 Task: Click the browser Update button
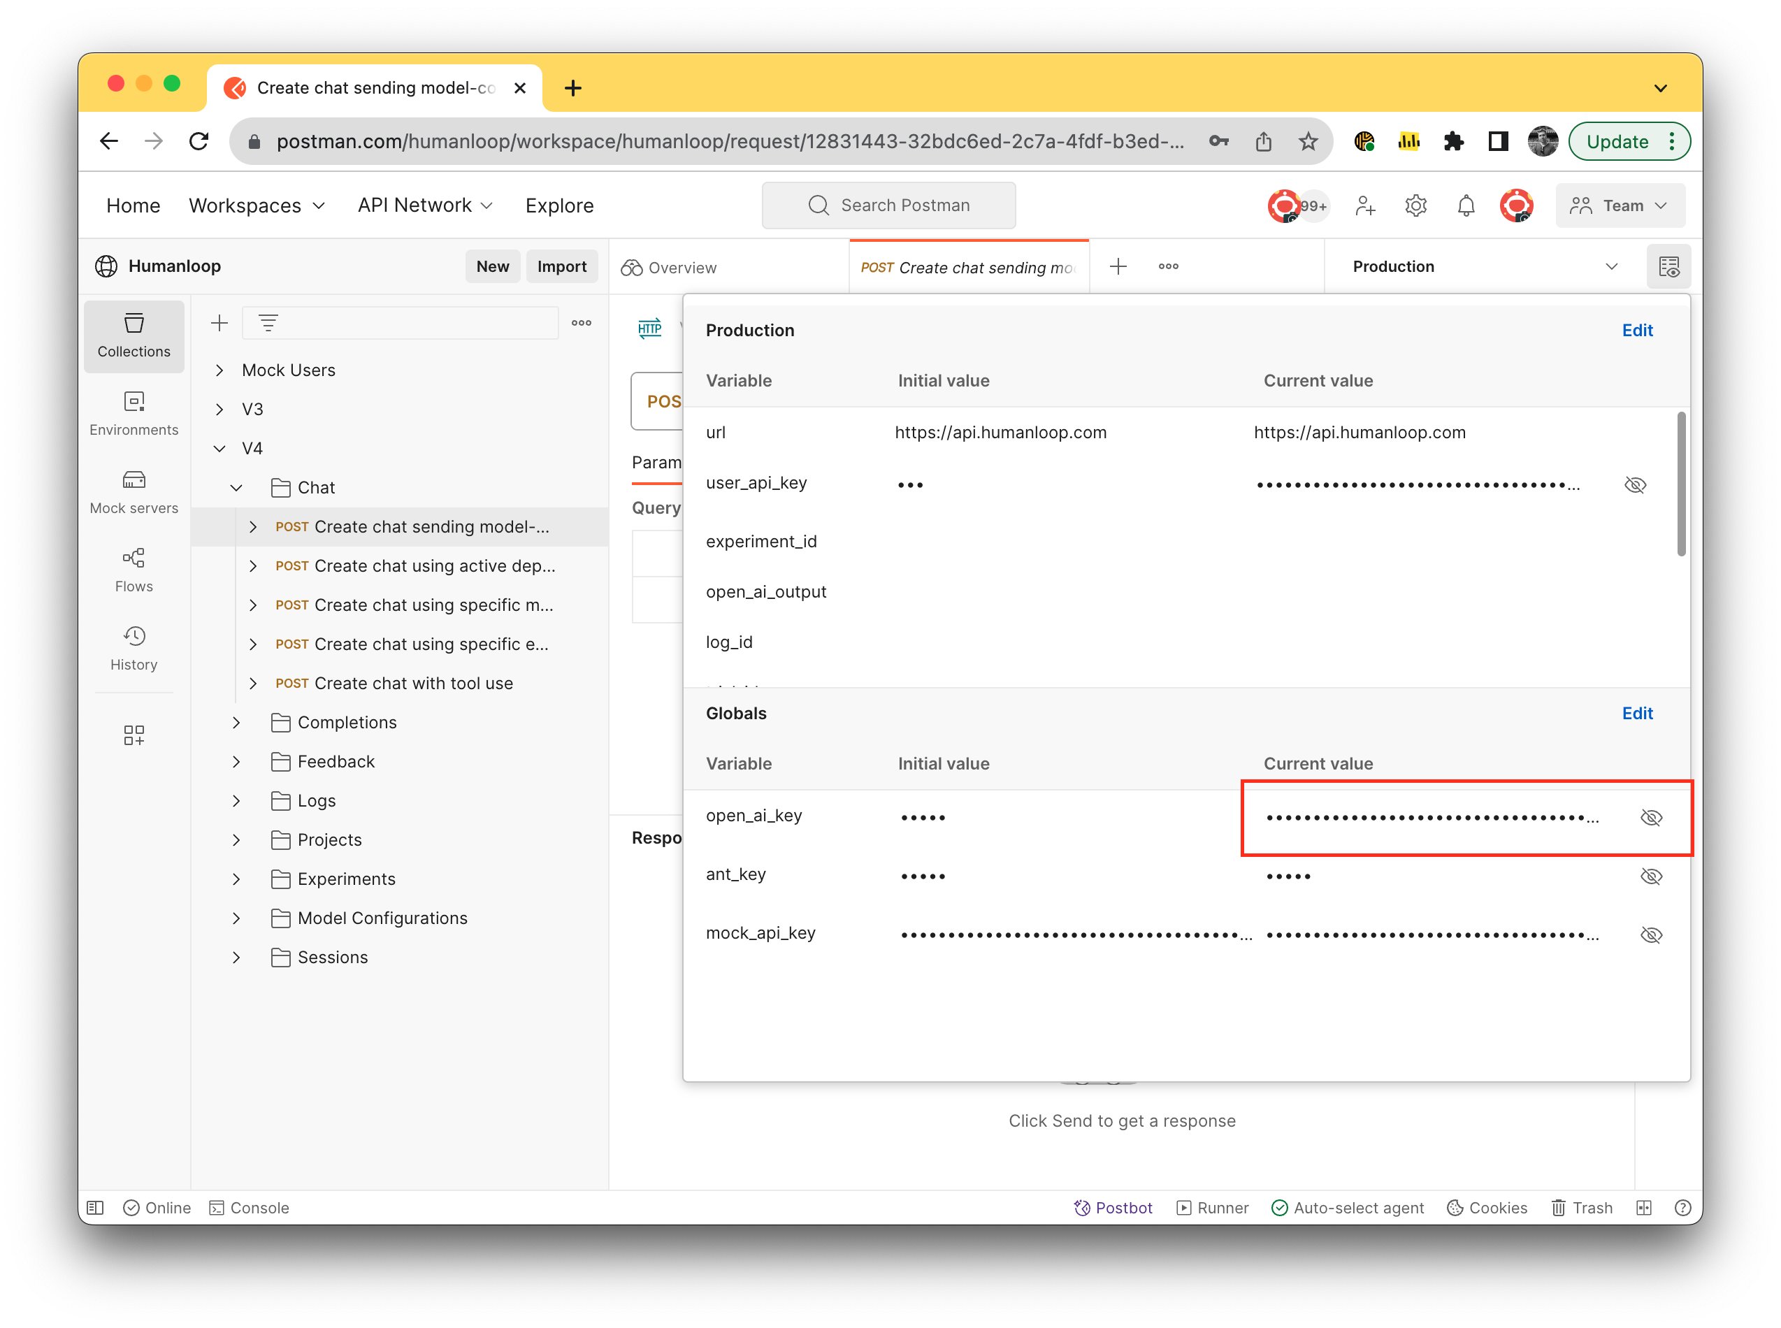point(1629,141)
